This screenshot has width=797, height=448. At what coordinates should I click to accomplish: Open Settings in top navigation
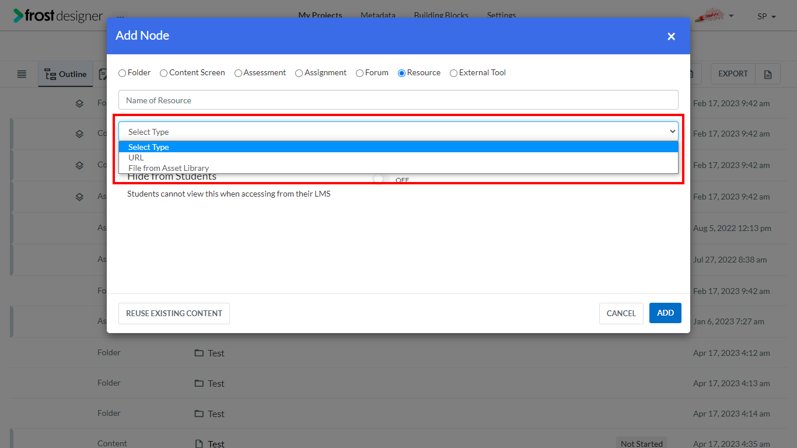coord(501,15)
